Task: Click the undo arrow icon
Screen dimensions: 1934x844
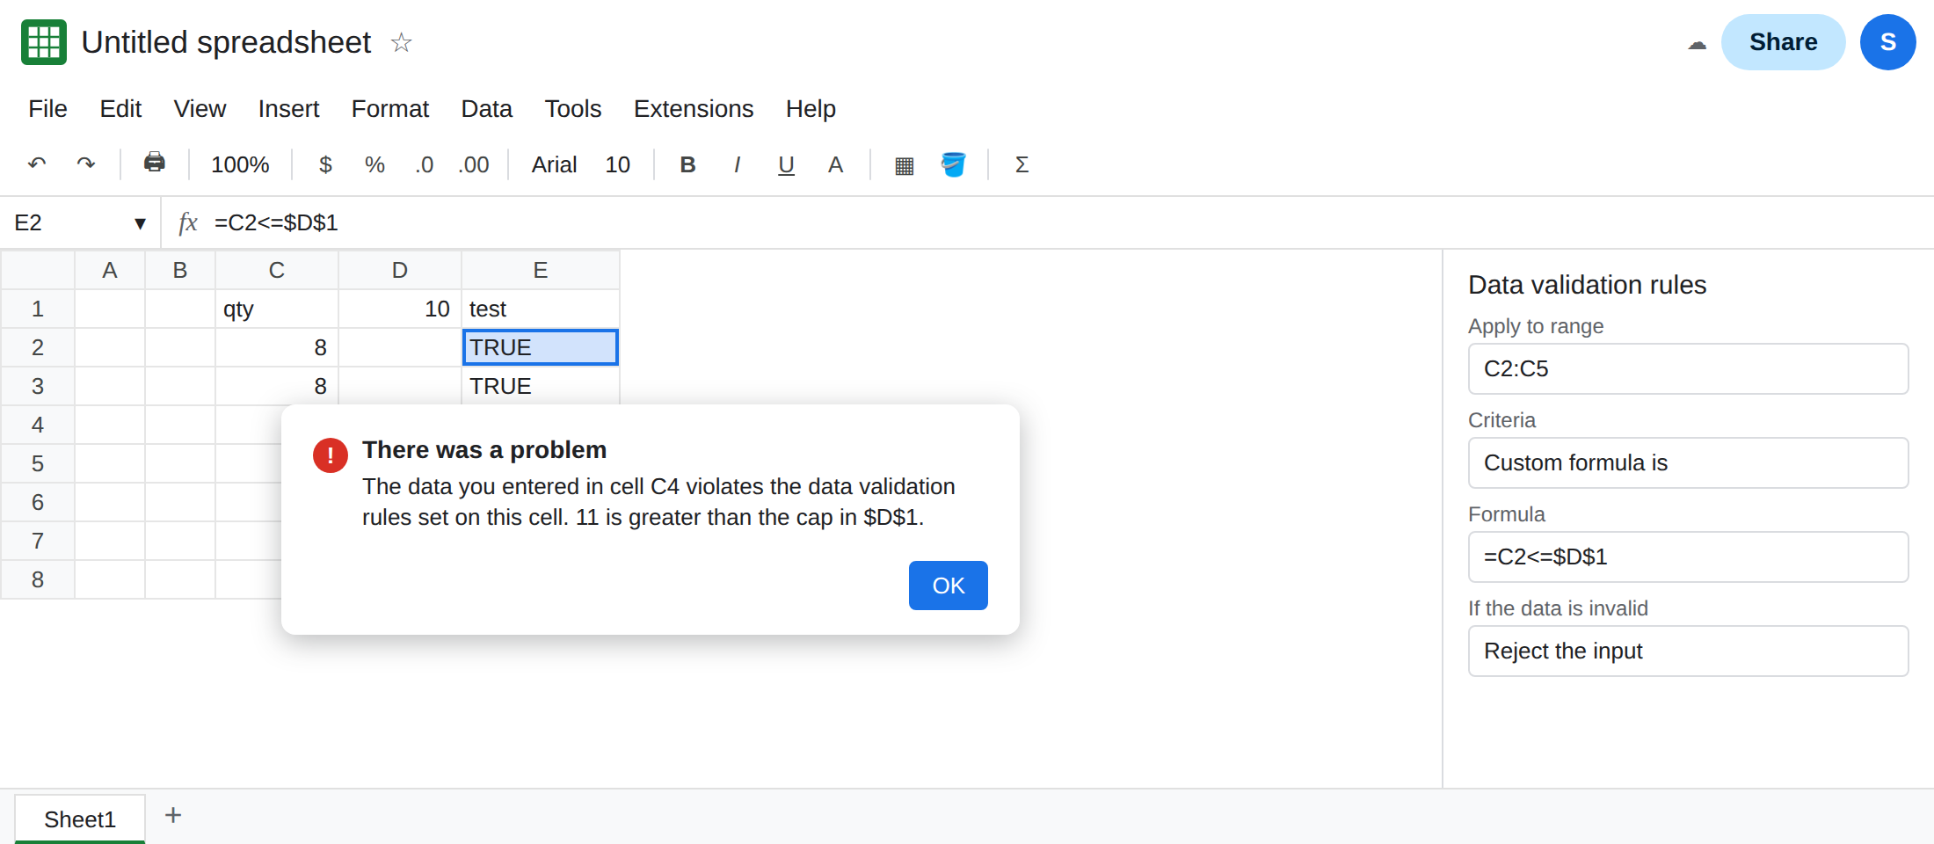Action: [x=37, y=164]
